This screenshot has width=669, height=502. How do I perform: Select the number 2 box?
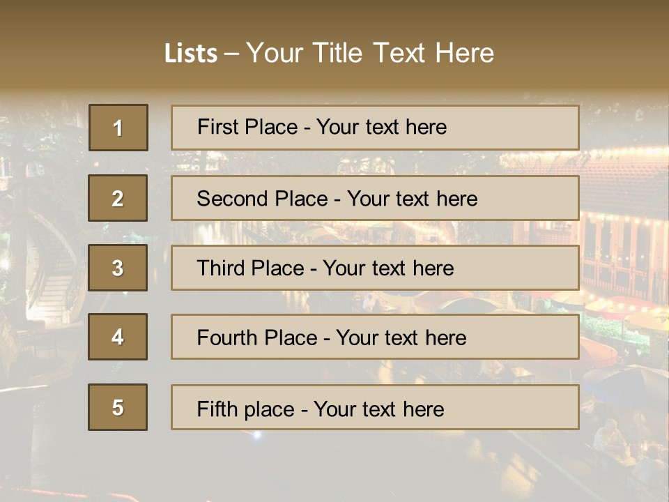pos(118,198)
